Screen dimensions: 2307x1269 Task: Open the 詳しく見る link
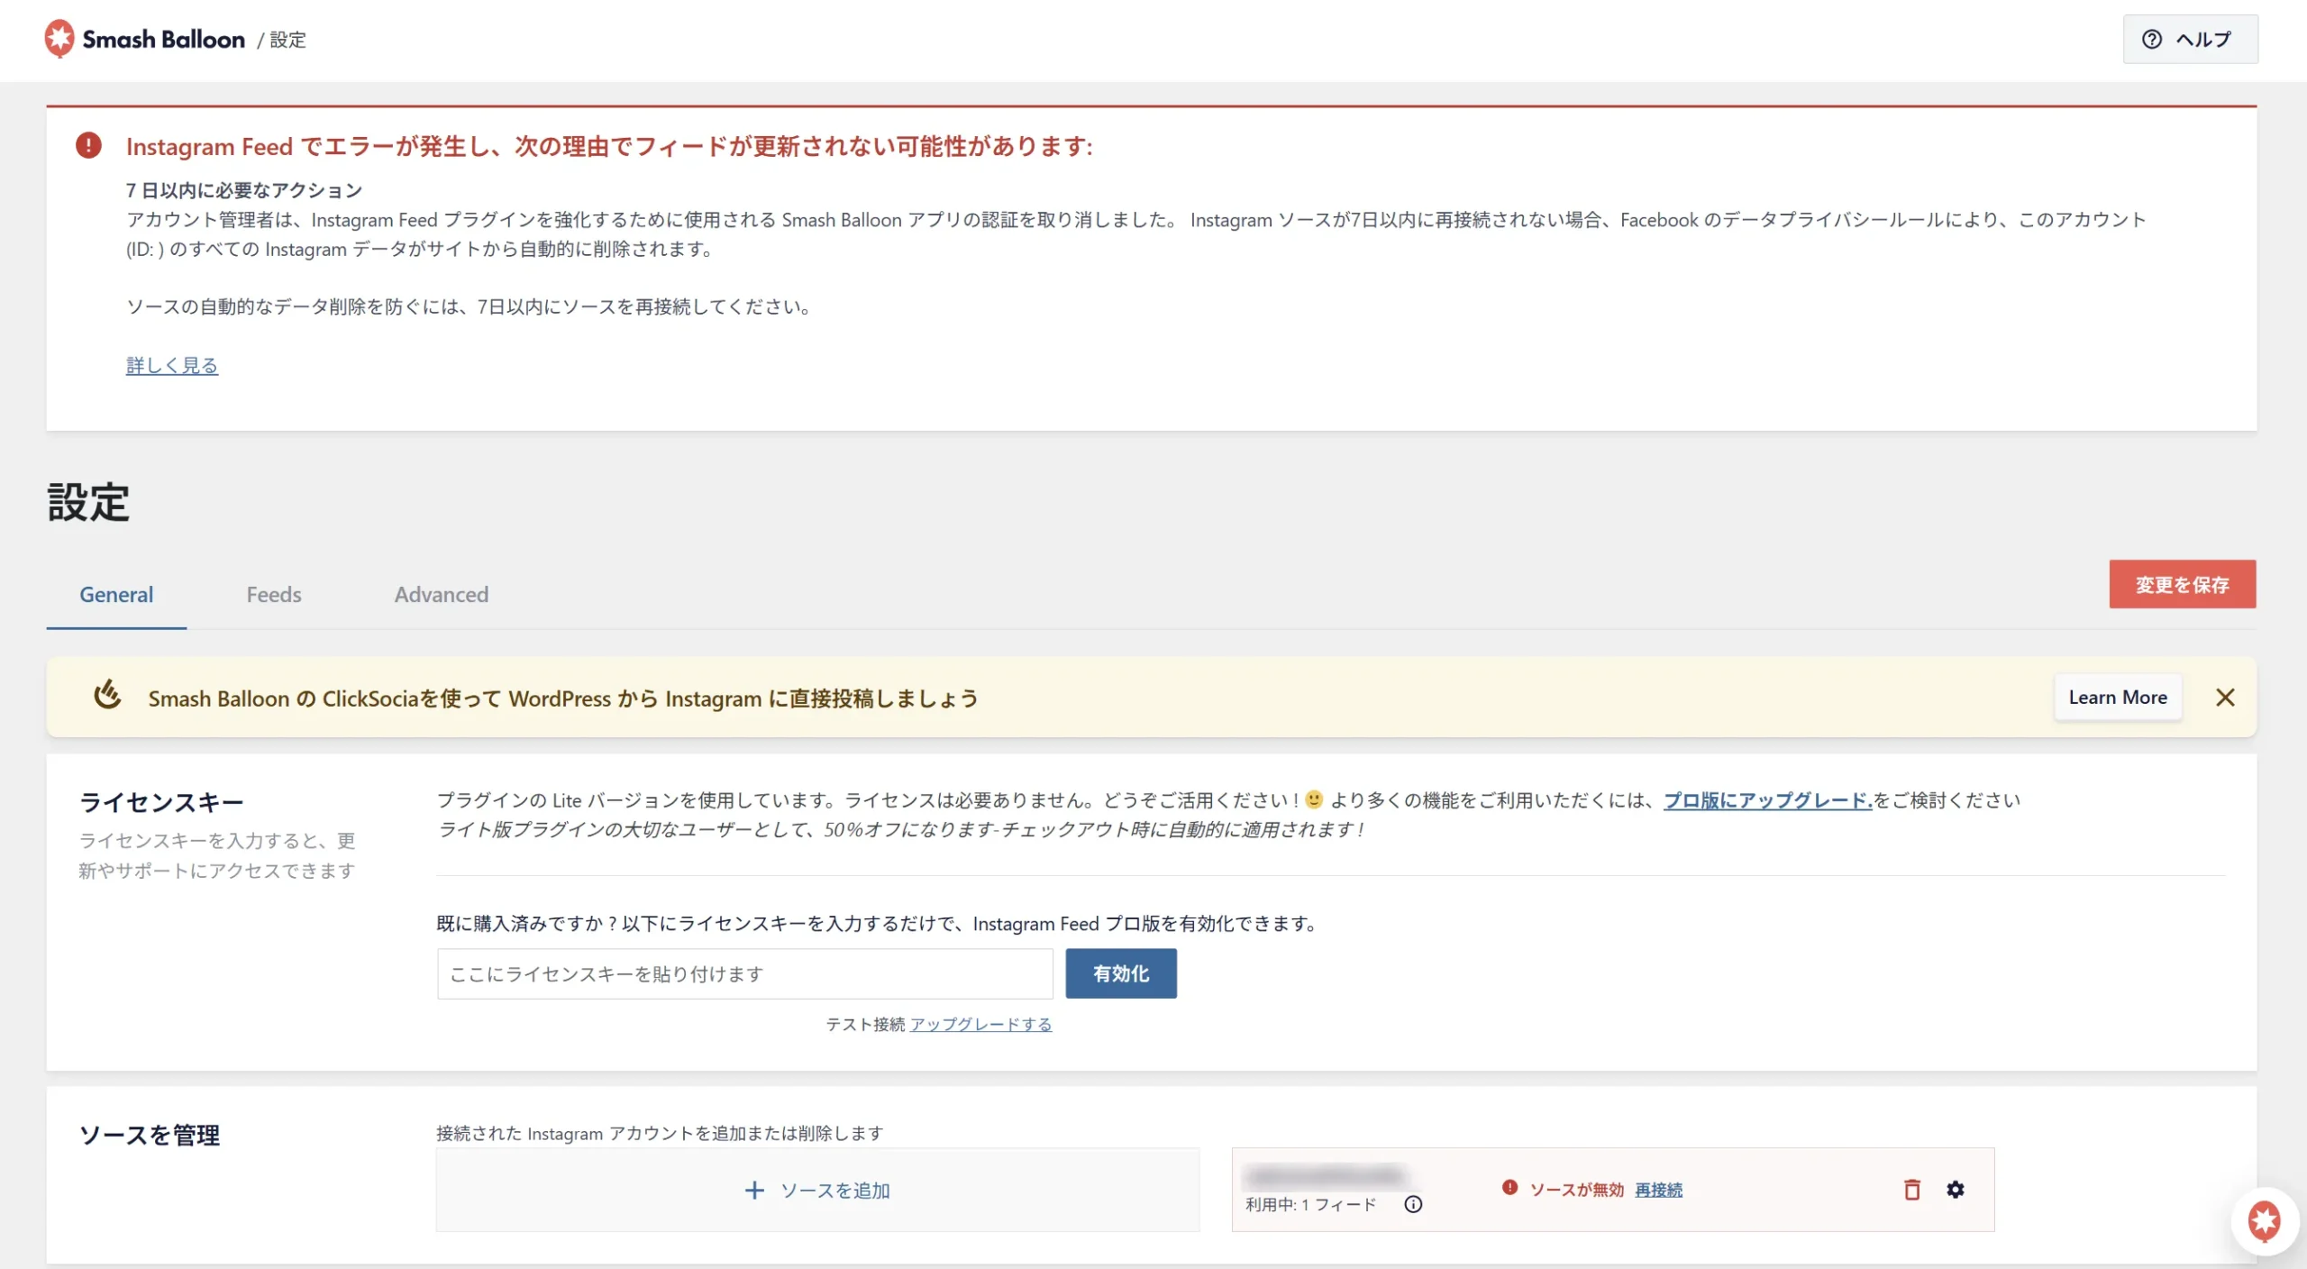point(172,365)
